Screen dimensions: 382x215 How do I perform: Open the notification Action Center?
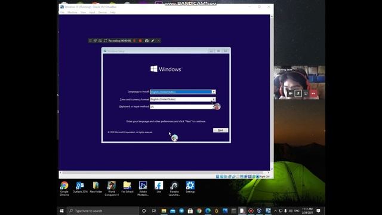pyautogui.click(x=318, y=211)
